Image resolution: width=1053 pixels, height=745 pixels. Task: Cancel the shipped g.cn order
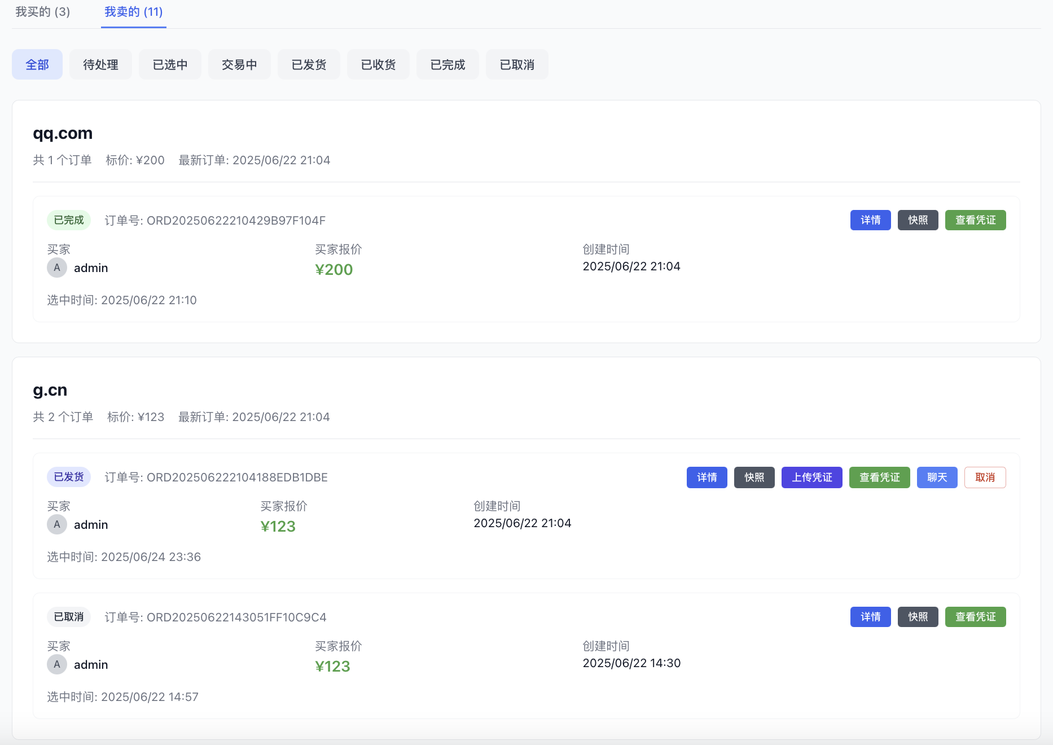(x=985, y=477)
